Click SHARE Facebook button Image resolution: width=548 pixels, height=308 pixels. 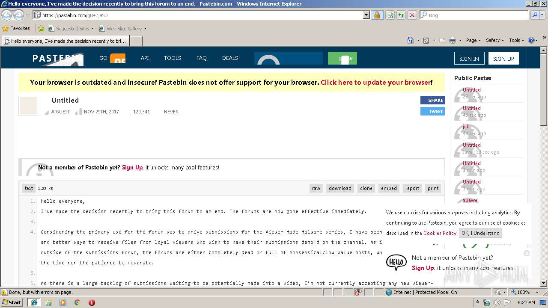[432, 100]
